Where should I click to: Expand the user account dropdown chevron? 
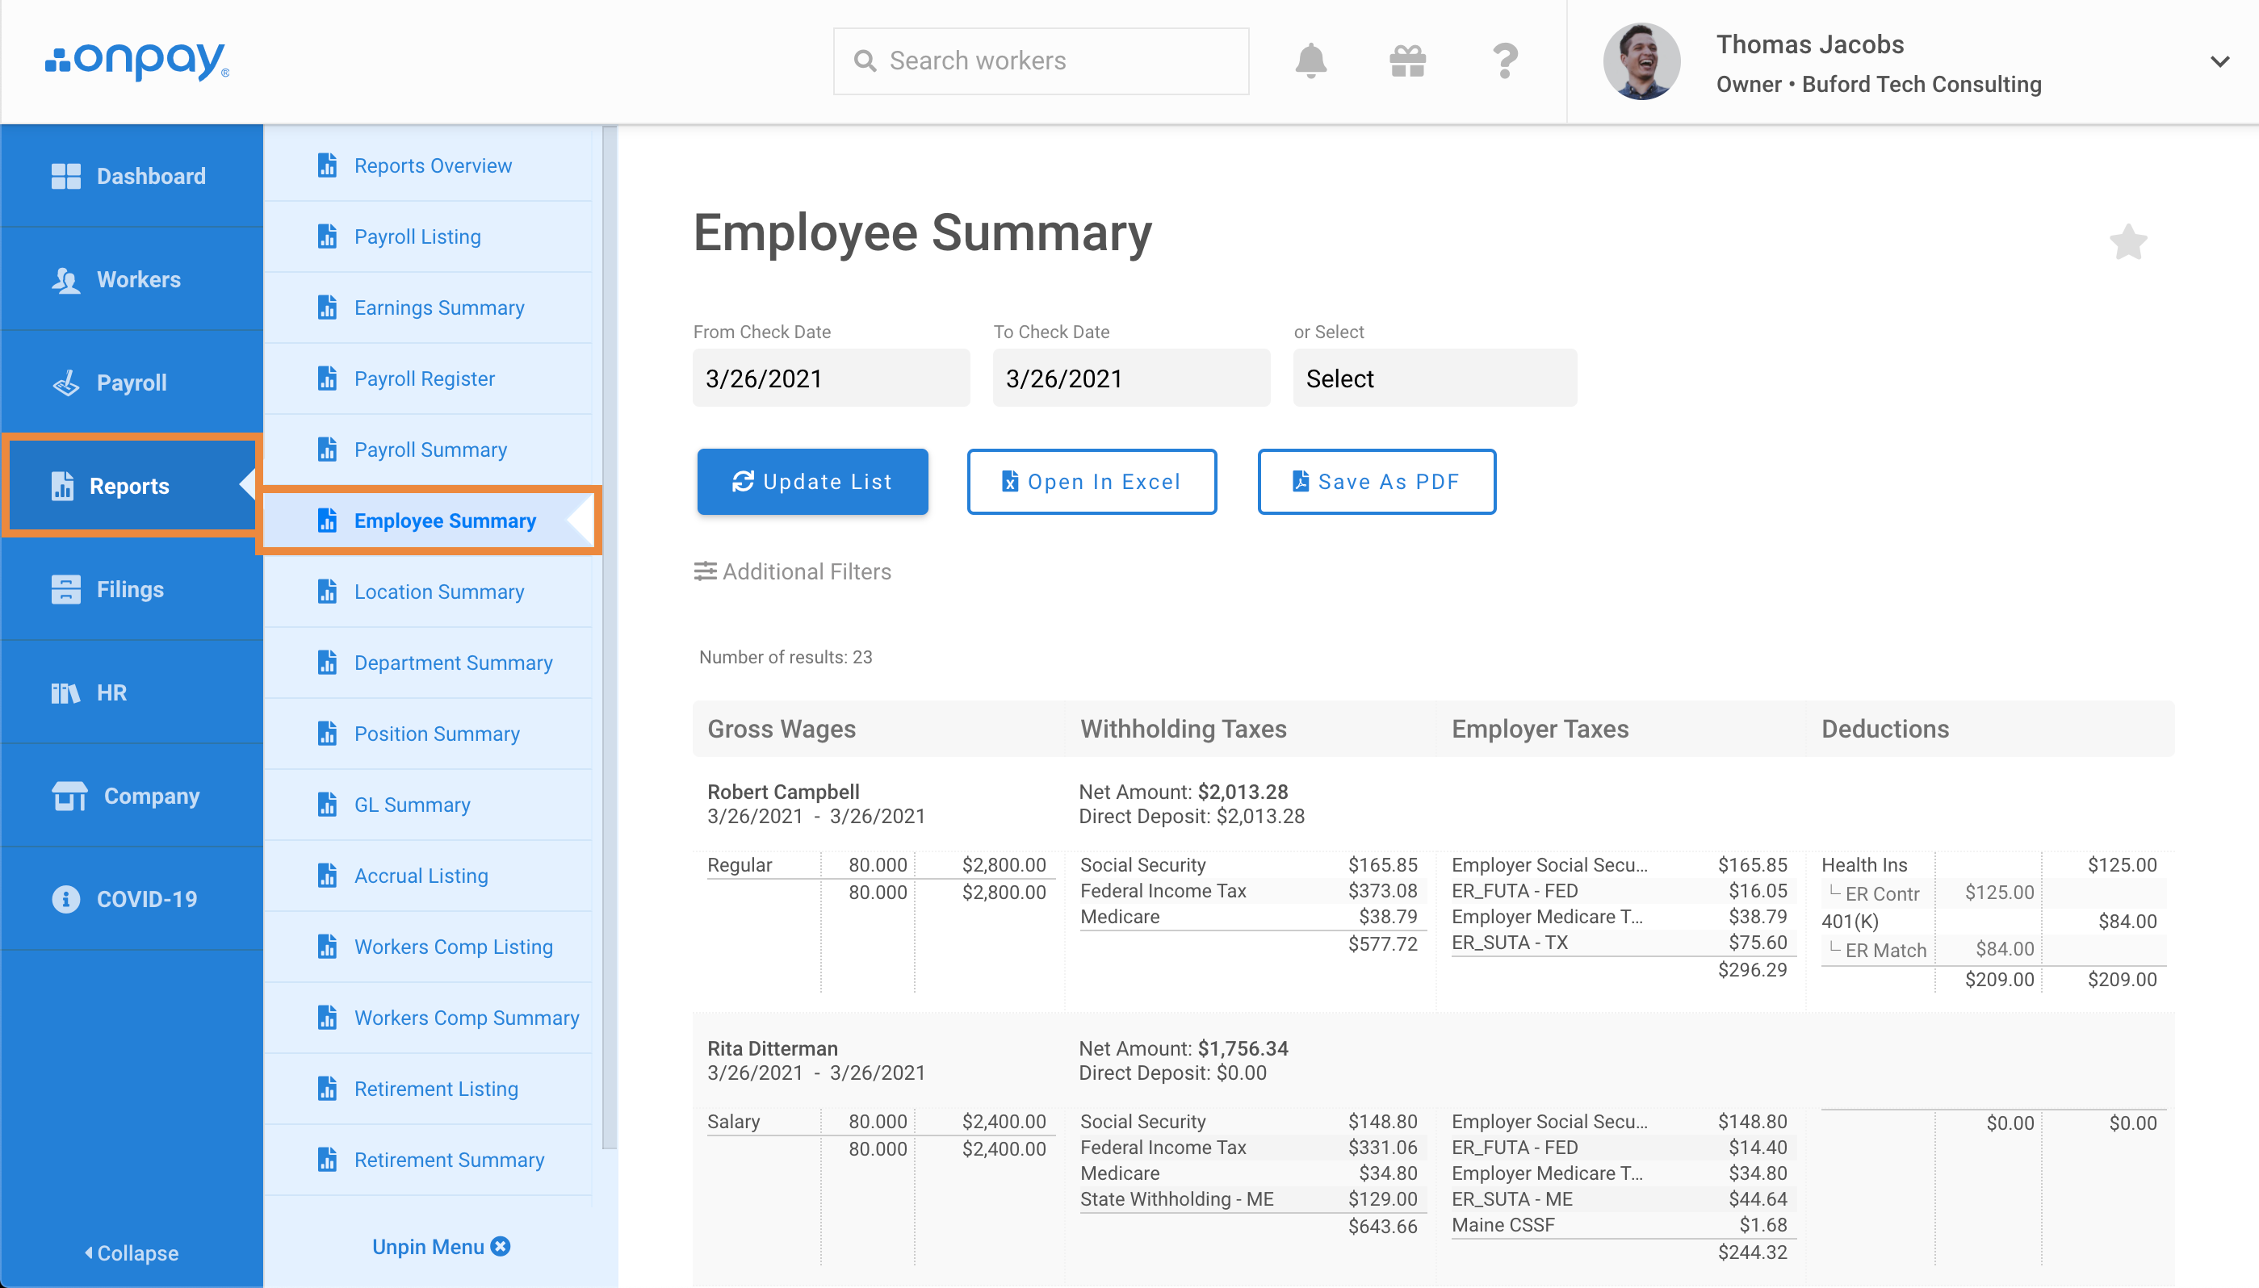[2219, 61]
